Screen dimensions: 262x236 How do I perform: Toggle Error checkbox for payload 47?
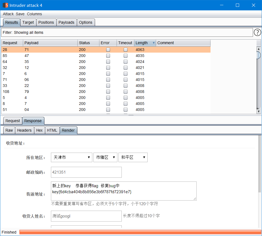[108, 56]
